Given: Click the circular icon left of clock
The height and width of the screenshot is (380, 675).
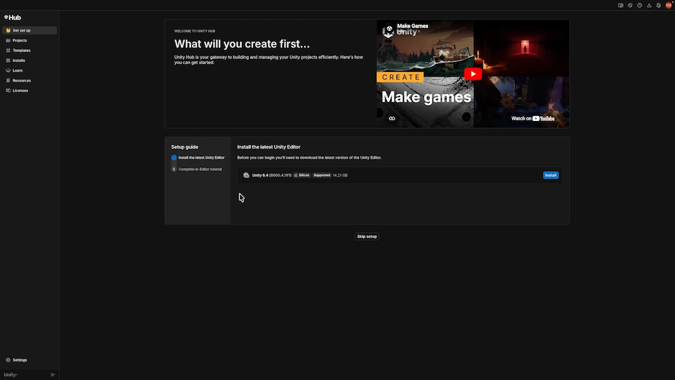Looking at the screenshot, I should tap(630, 5).
